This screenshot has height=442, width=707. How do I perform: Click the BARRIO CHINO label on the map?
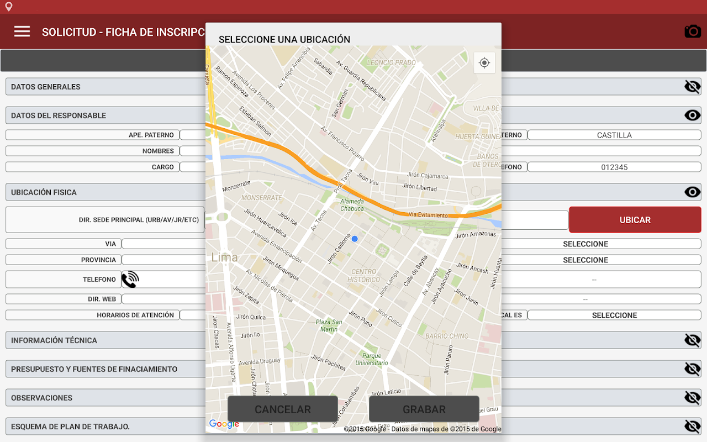(447, 336)
